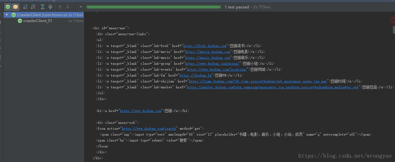Collapse the CrawlerClient tree node arrow

[7, 15]
